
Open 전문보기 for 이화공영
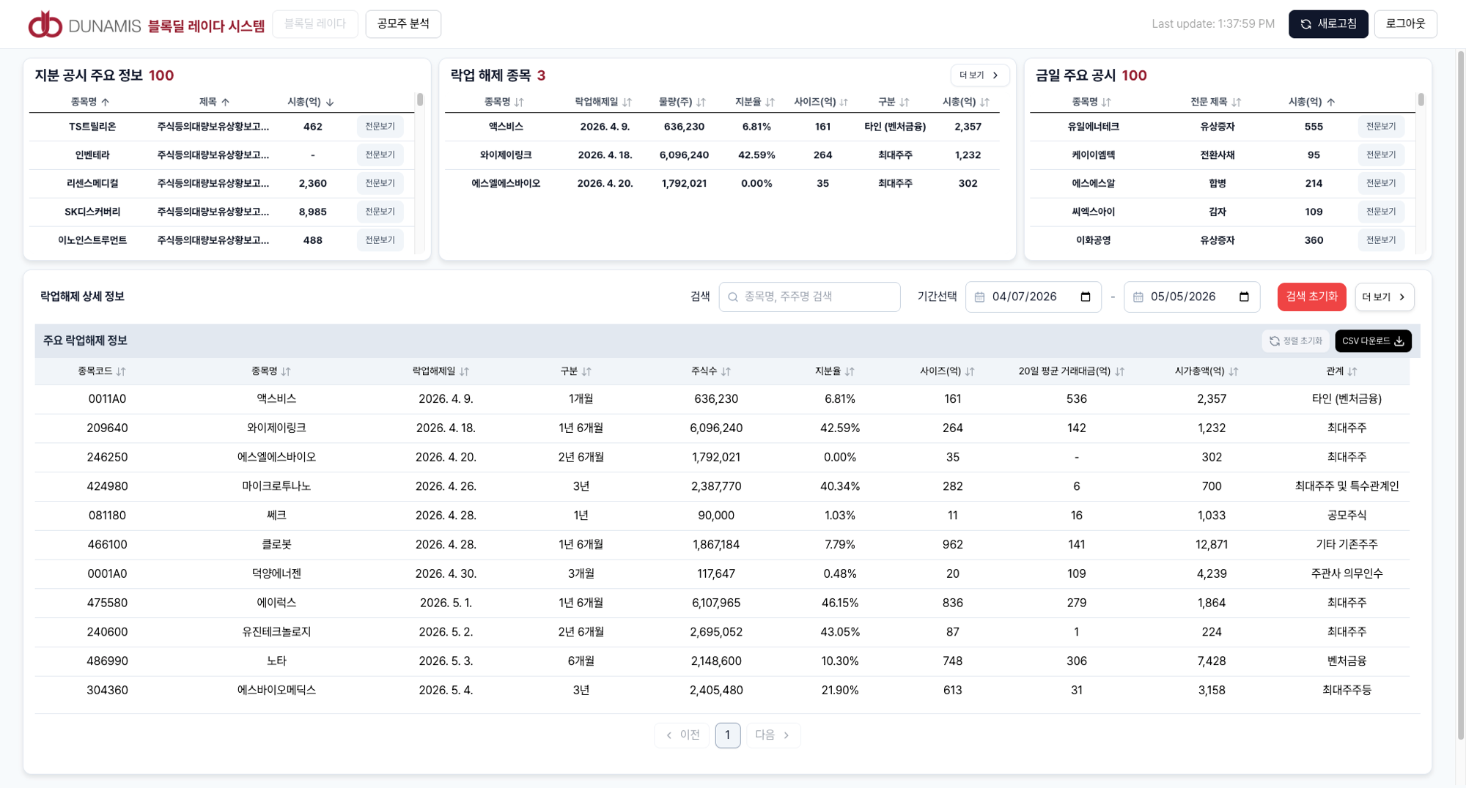pos(1381,240)
